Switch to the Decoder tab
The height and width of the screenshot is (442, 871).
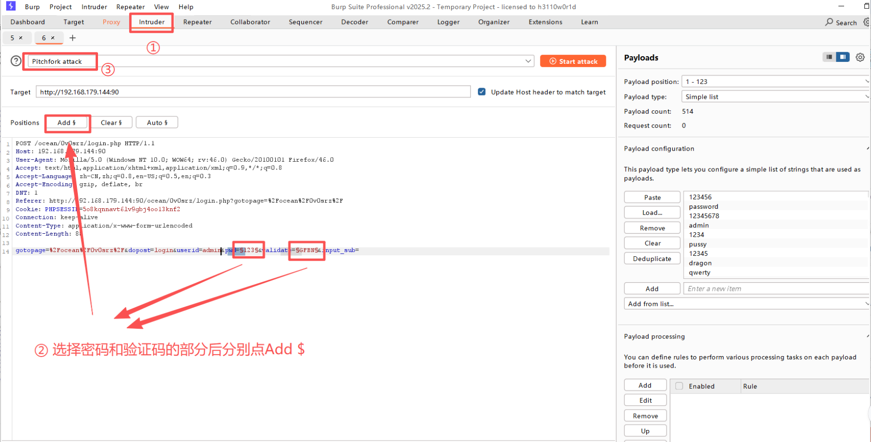pyautogui.click(x=355, y=22)
